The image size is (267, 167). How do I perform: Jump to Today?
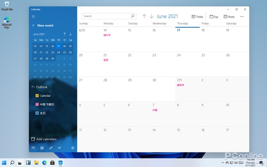(x=197, y=17)
